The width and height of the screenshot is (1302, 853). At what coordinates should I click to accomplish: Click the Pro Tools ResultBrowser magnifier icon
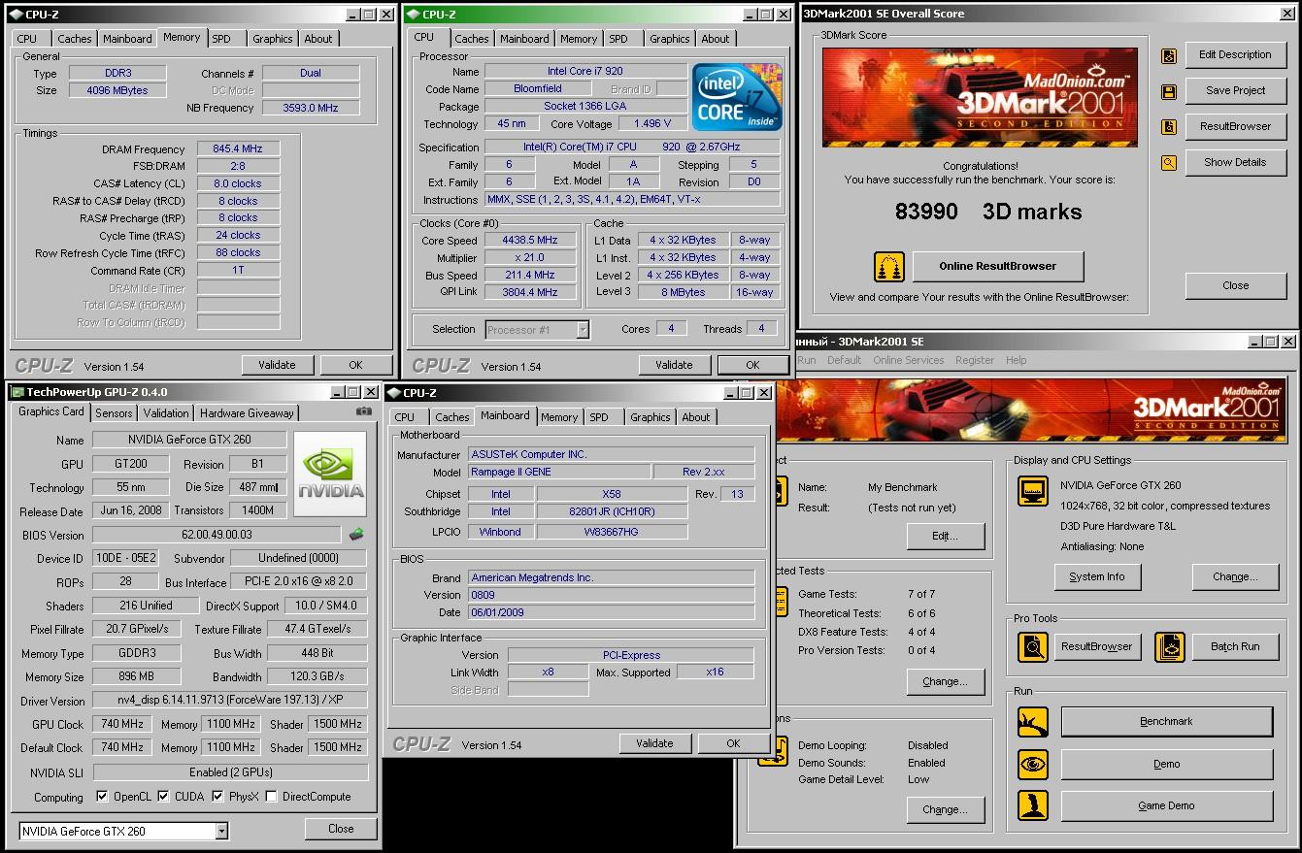pyautogui.click(x=1033, y=646)
